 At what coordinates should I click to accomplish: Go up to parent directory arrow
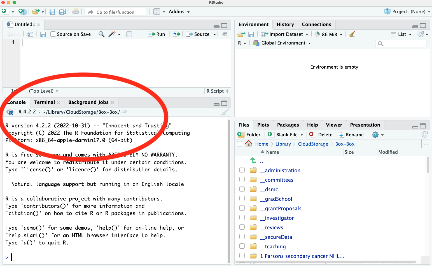coord(253,161)
